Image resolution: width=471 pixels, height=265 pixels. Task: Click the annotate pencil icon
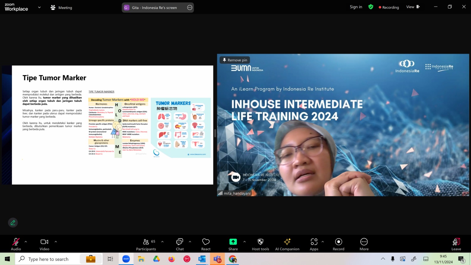point(13,223)
